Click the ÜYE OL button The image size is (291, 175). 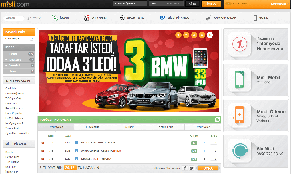tap(211, 4)
